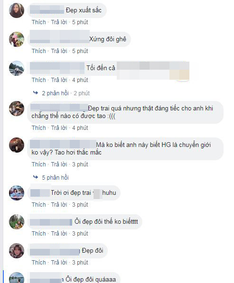
Task: Click Thích under "Ôi đẹp đôi thế ko biếtttt"
Action: (x=39, y=233)
